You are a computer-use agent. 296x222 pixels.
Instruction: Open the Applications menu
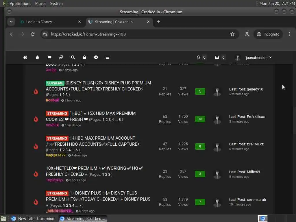coord(21,3)
